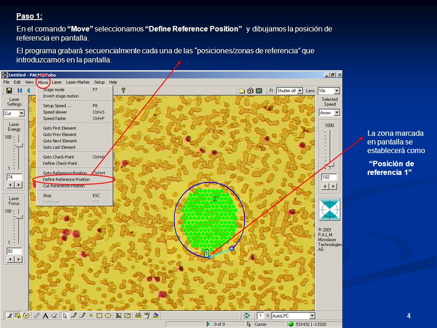Click the rounded region select tool icon
The width and height of the screenshot is (437, 328).
(127, 315)
